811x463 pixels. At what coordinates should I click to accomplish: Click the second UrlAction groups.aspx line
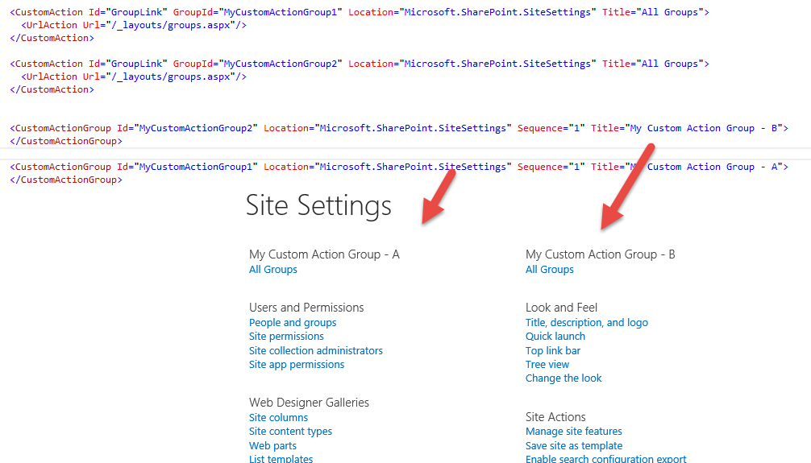(x=134, y=76)
